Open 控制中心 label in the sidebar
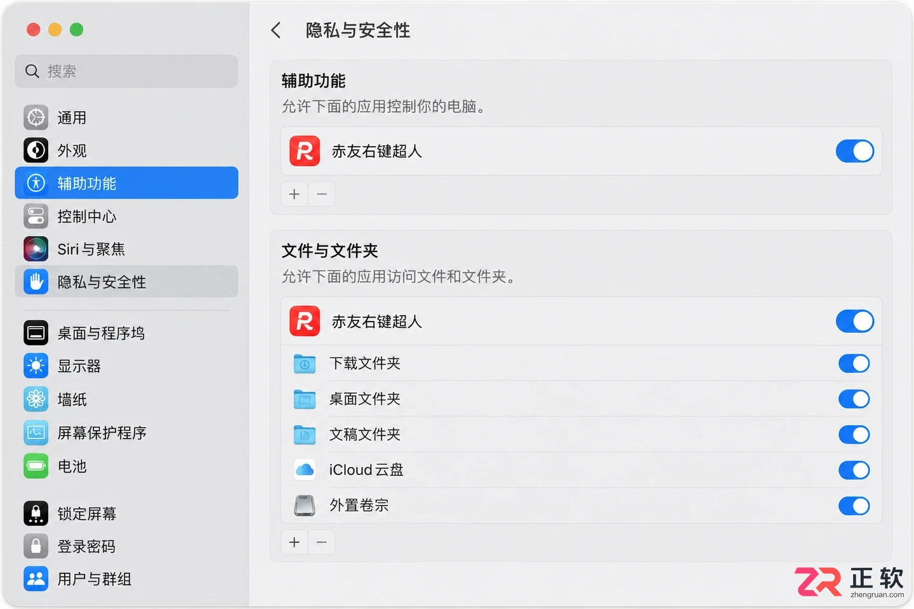Viewport: 914px width, 609px height. [87, 216]
